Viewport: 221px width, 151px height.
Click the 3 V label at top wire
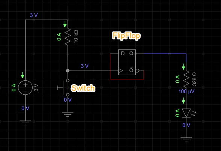click(34, 15)
